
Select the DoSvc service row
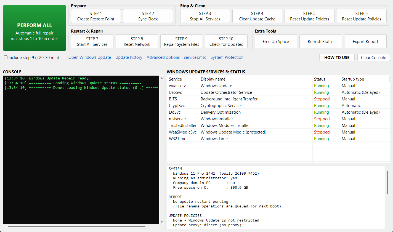point(278,112)
